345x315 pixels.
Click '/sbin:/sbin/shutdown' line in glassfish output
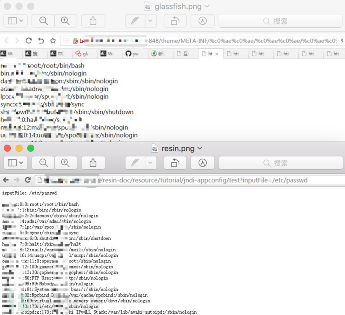click(x=67, y=112)
